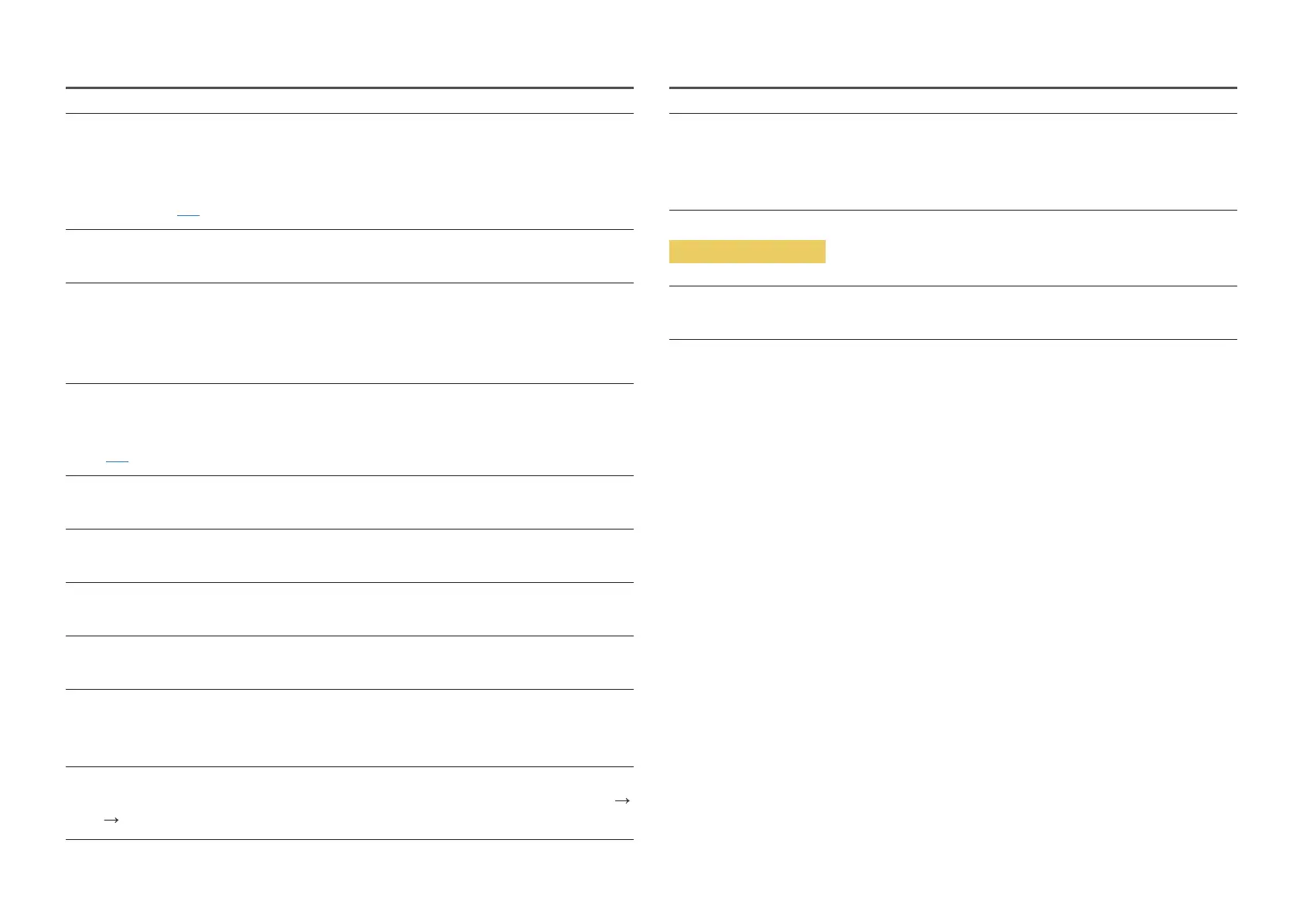Select the ninth row of the left table
The height and width of the screenshot is (922, 1303).
tap(349, 728)
